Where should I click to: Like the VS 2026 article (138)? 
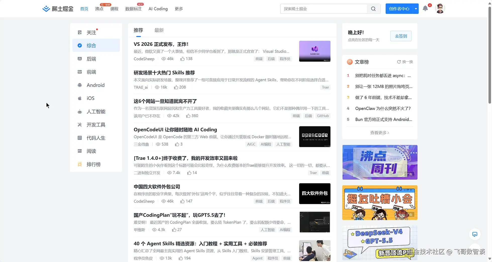coord(183,59)
